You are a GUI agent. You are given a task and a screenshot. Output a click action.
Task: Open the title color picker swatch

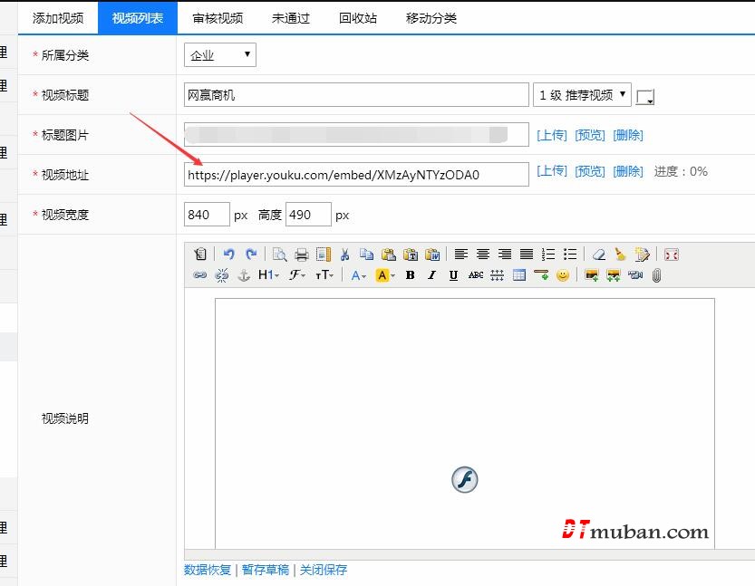tap(645, 97)
